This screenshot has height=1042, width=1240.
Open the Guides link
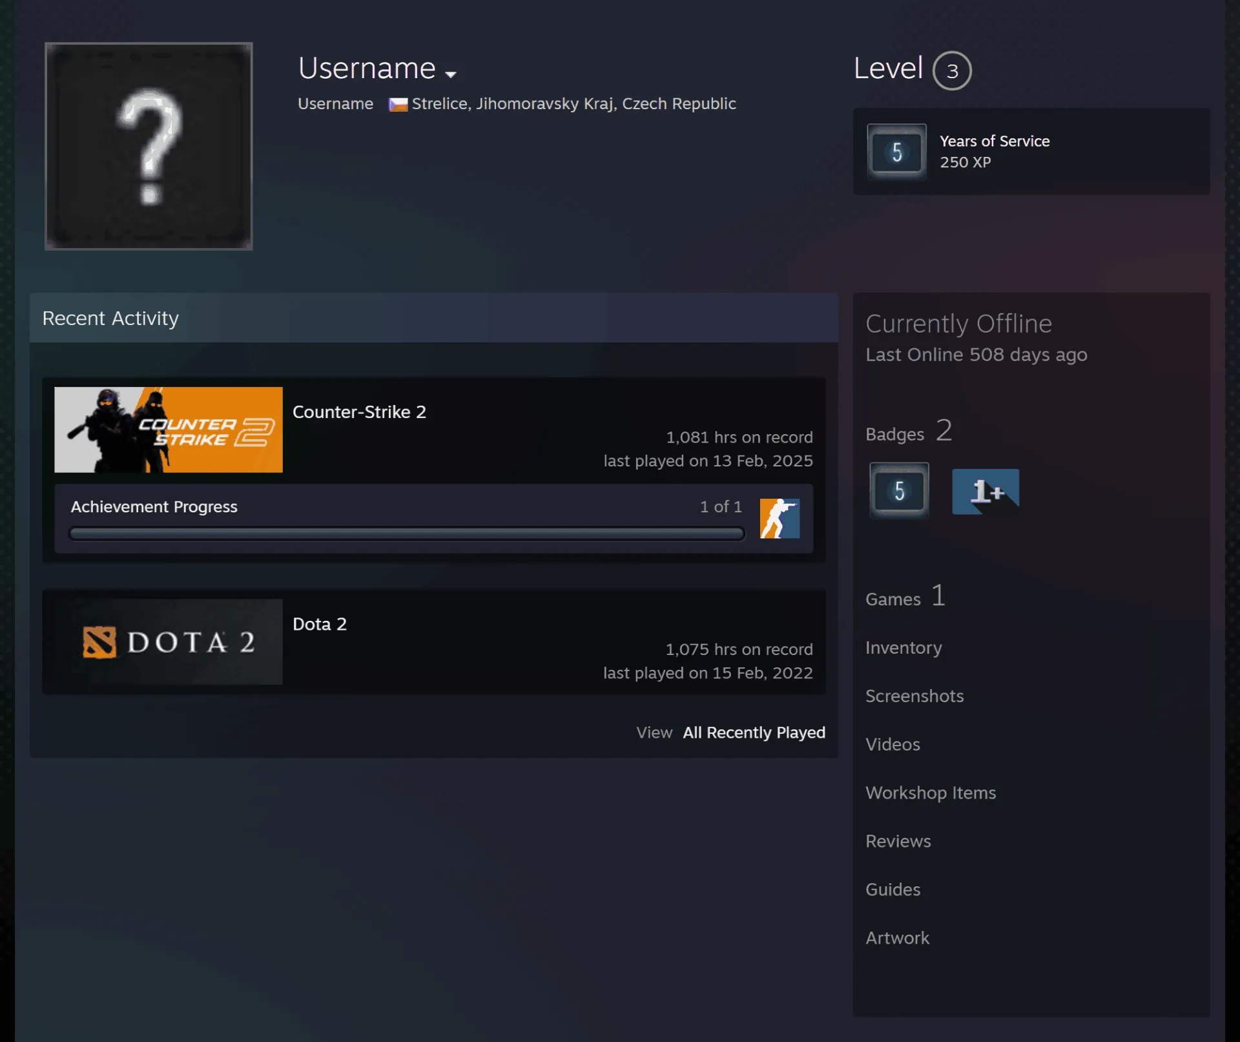point(893,890)
